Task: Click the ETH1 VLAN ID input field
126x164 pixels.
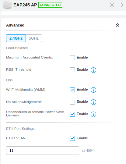Action: coord(43,151)
